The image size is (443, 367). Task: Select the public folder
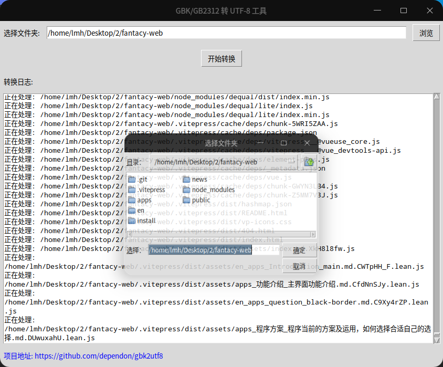pos(201,200)
